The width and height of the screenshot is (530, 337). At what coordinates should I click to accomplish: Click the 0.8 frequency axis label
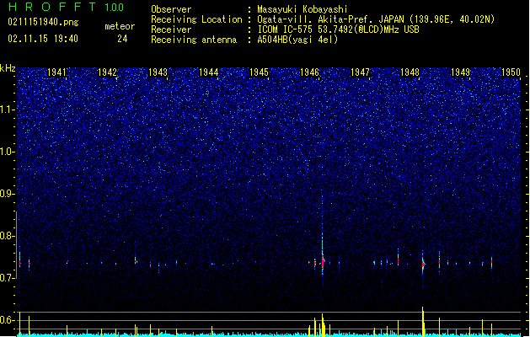coord(8,236)
